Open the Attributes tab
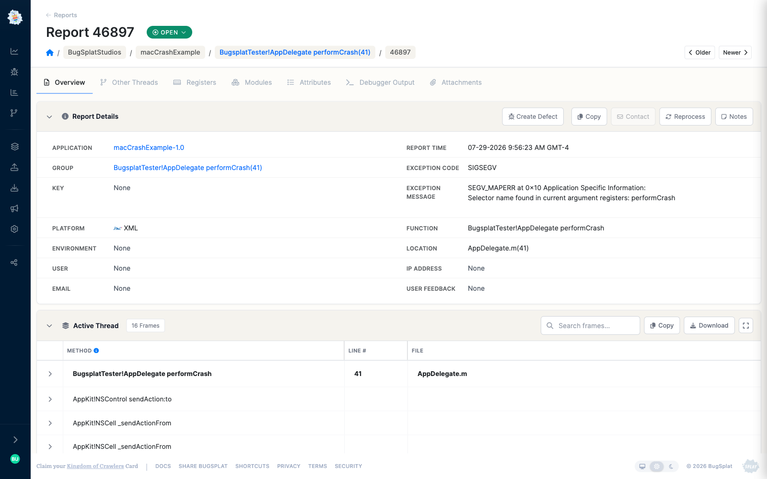The width and height of the screenshot is (767, 479). tap(309, 82)
